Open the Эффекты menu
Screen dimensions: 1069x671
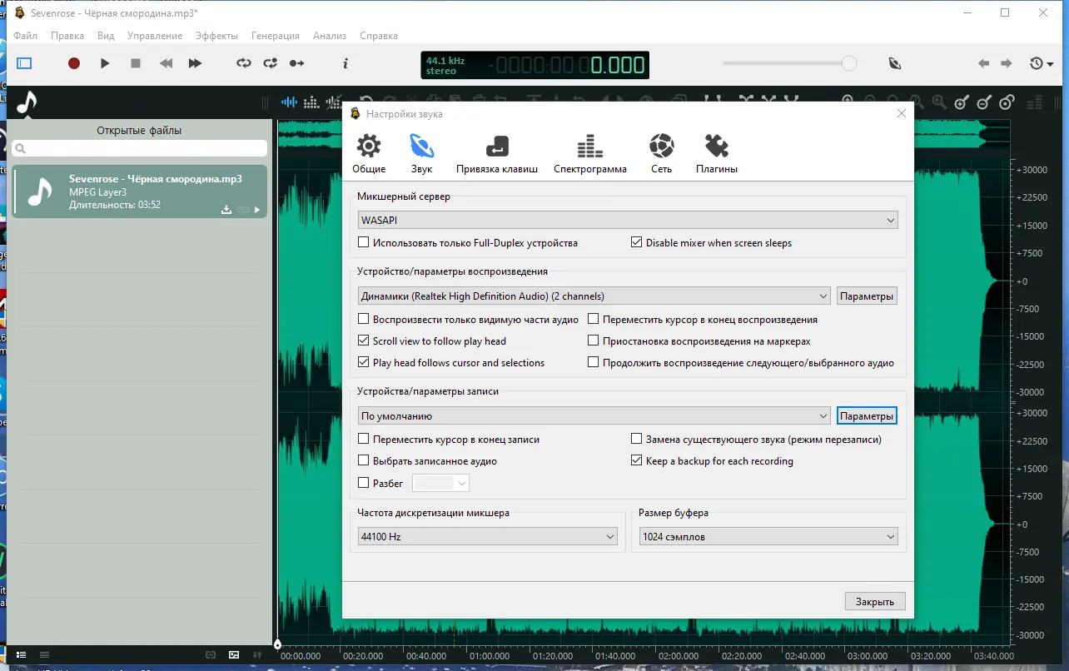pyautogui.click(x=217, y=36)
